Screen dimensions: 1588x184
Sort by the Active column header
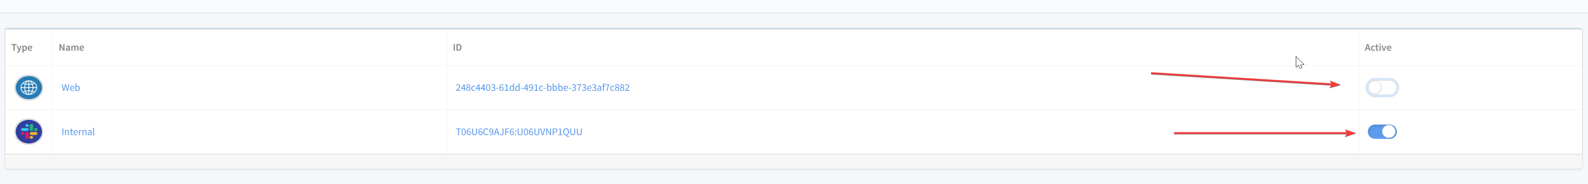(1378, 47)
